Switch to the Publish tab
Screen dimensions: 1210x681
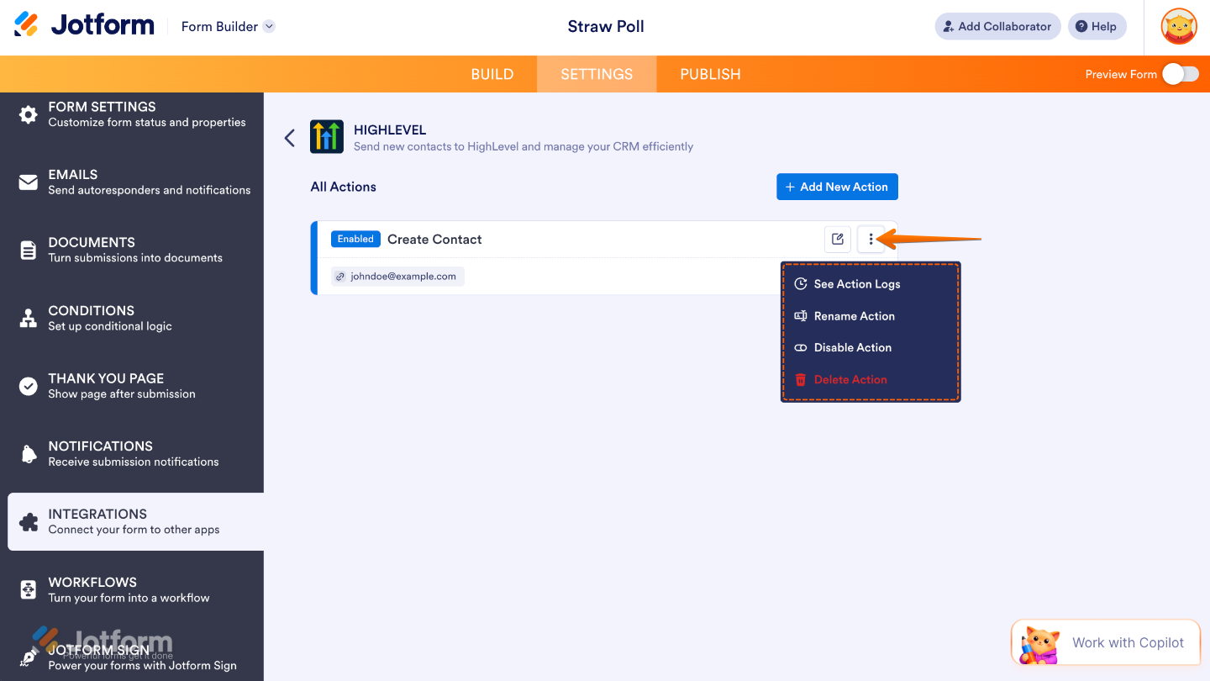point(710,74)
